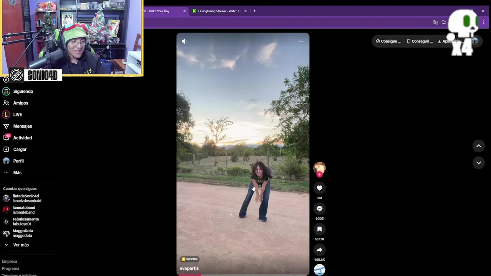Click the 167.7K saves count
This screenshot has height=276, width=491.
pos(320,239)
